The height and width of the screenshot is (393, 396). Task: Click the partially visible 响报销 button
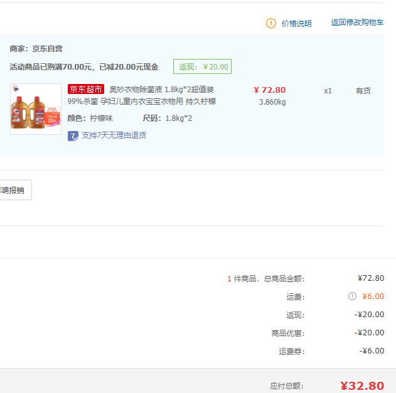pyautogui.click(x=15, y=190)
